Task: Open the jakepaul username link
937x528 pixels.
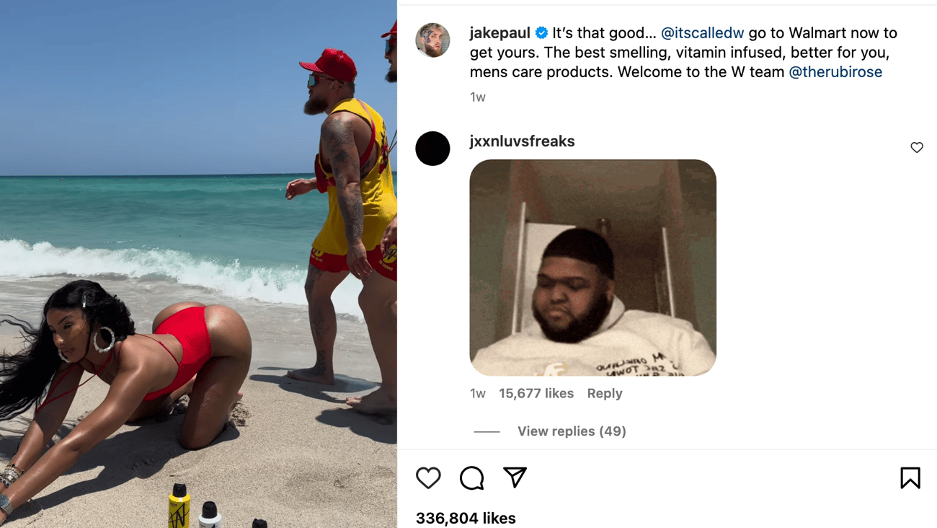Action: click(x=499, y=33)
